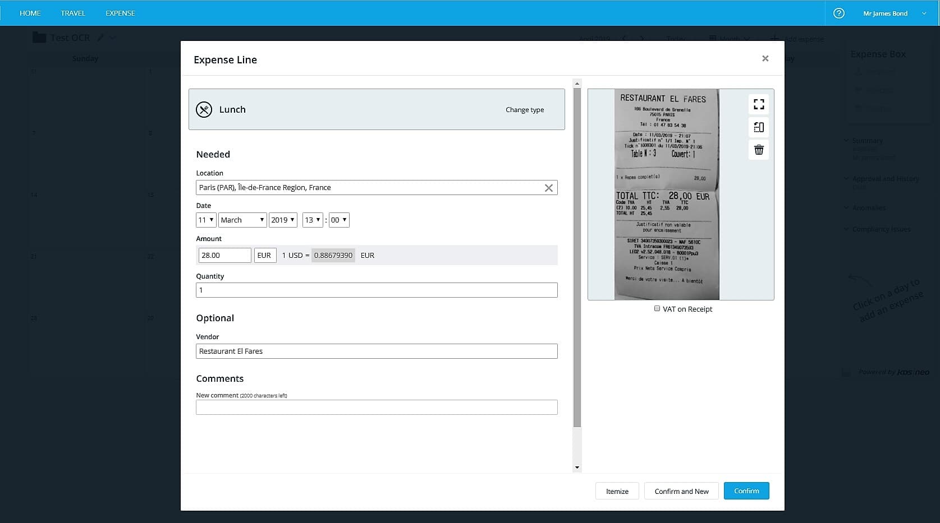The height and width of the screenshot is (523, 940).
Task: Click the Lunch fork-and-knife icon
Action: (204, 109)
